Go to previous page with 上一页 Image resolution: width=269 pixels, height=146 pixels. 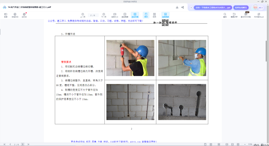point(83,15)
